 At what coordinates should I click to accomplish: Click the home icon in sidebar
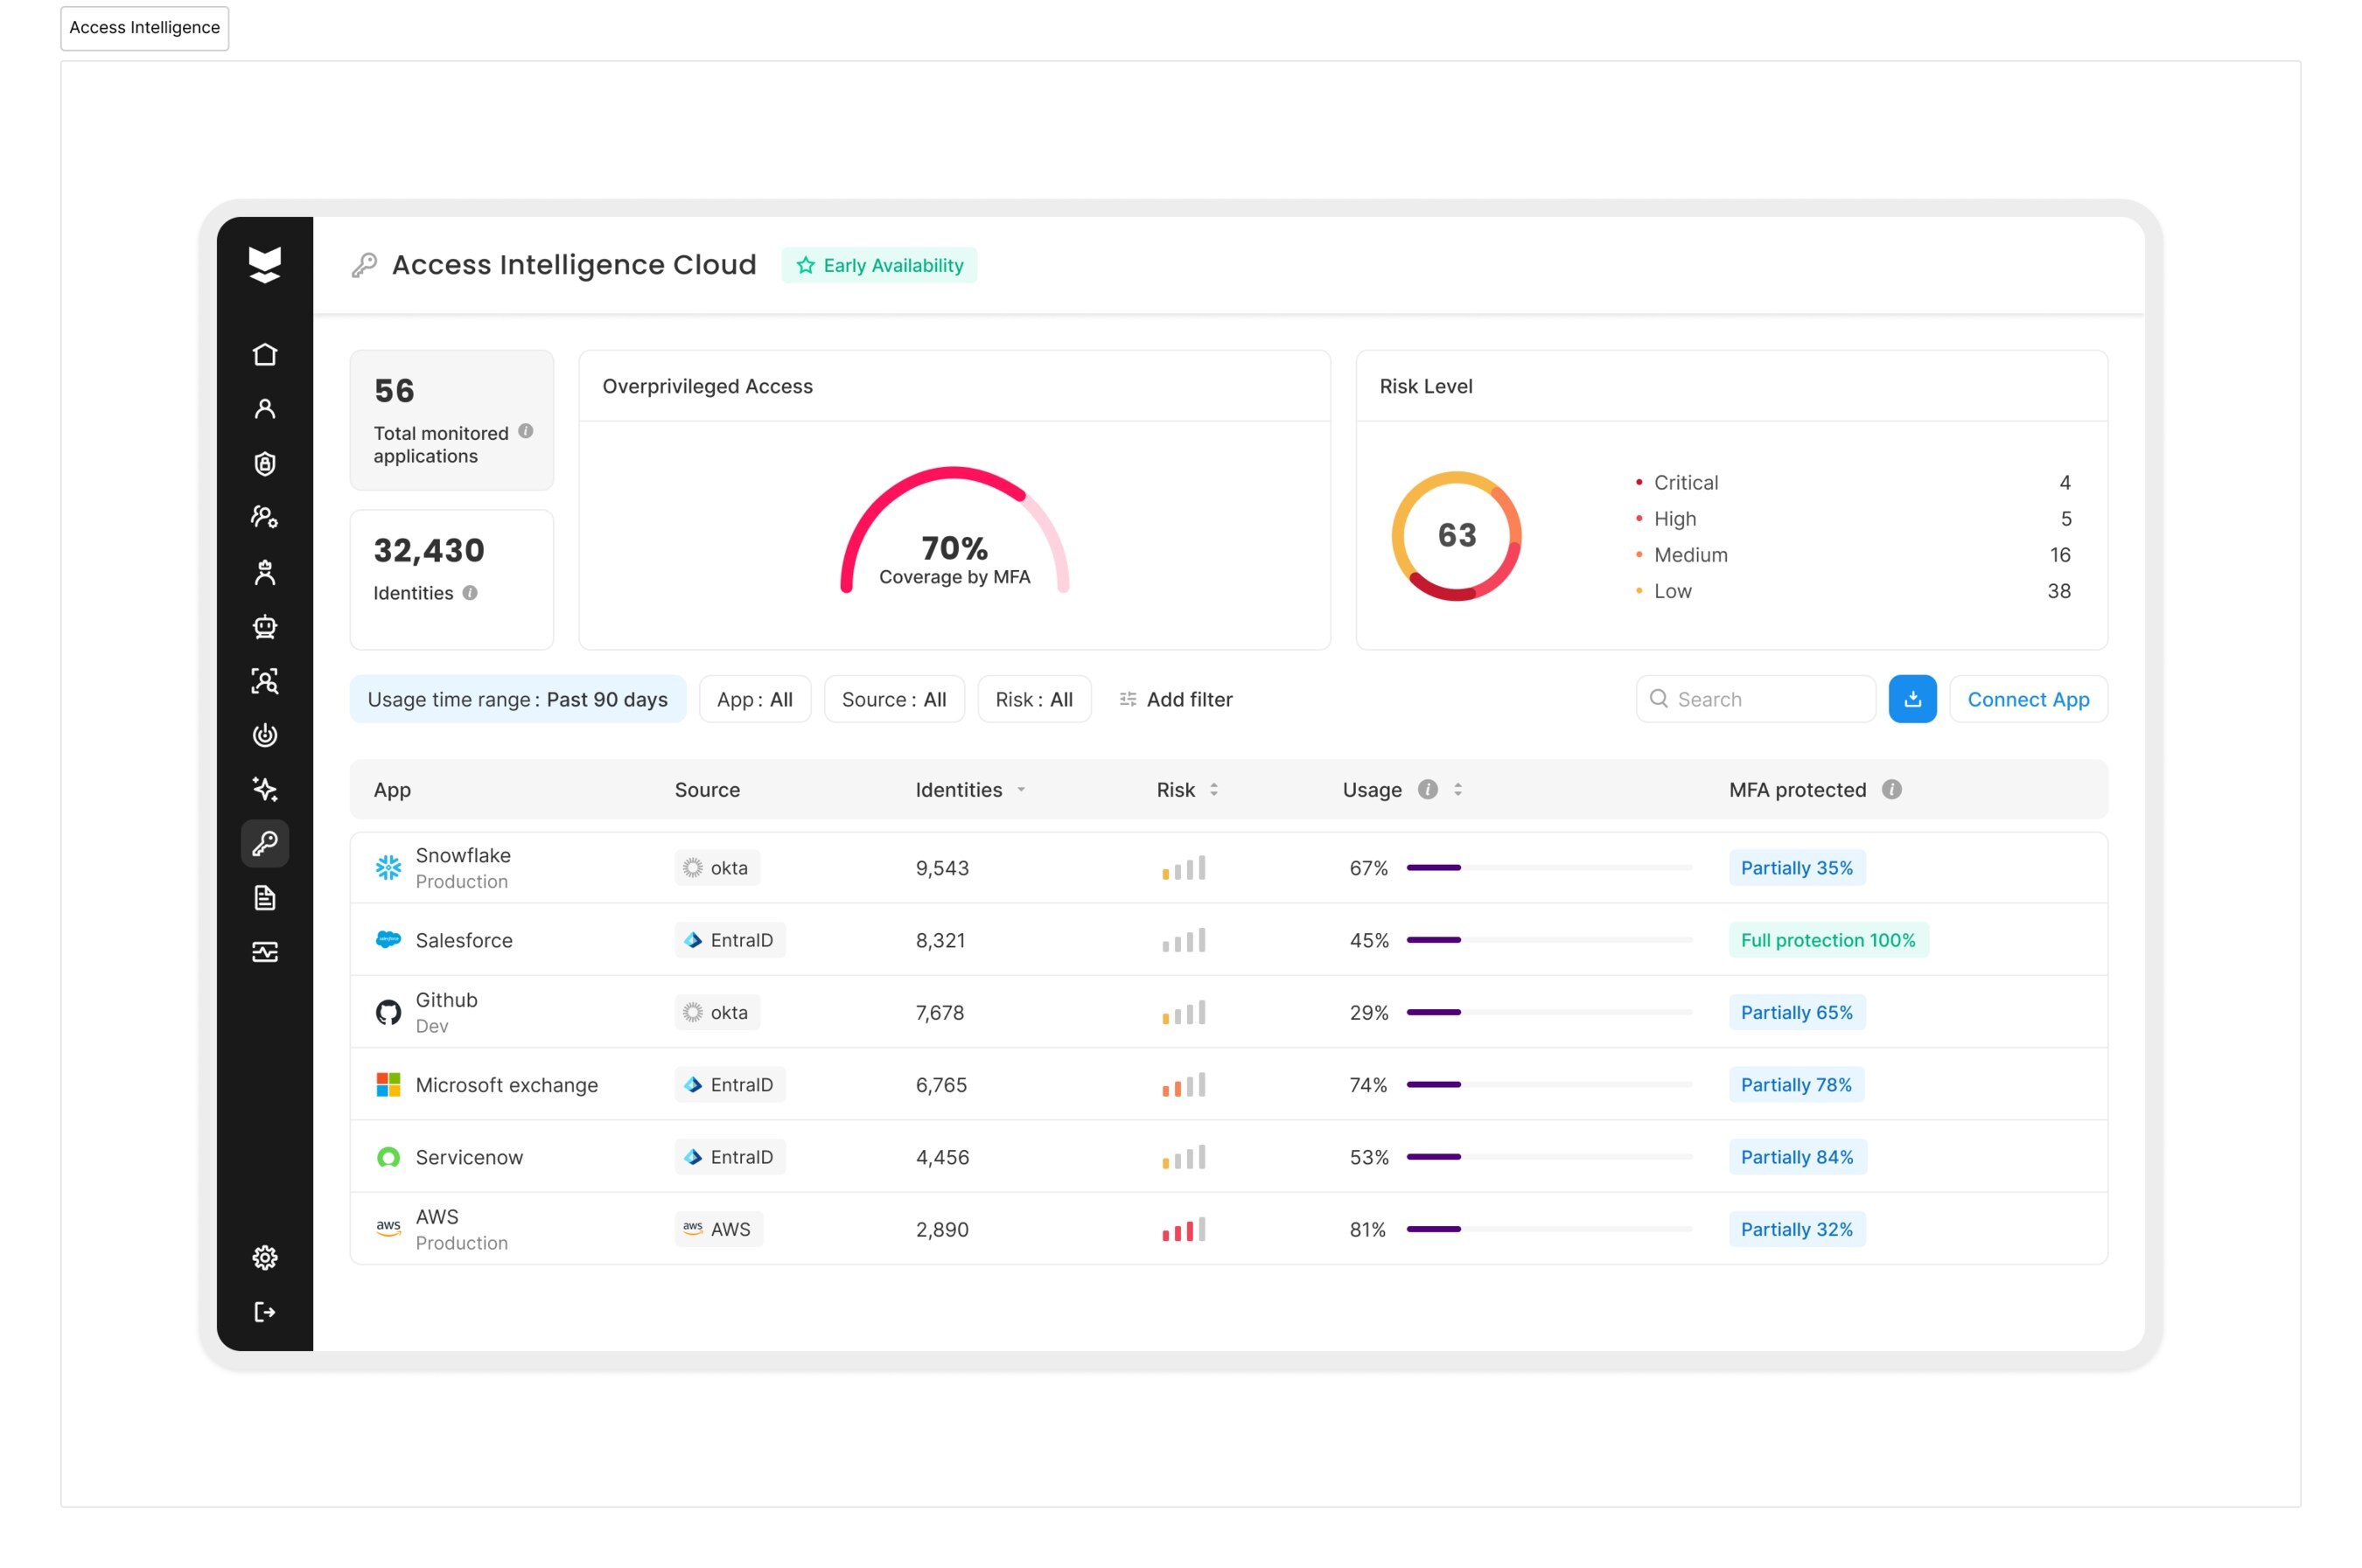click(x=264, y=355)
